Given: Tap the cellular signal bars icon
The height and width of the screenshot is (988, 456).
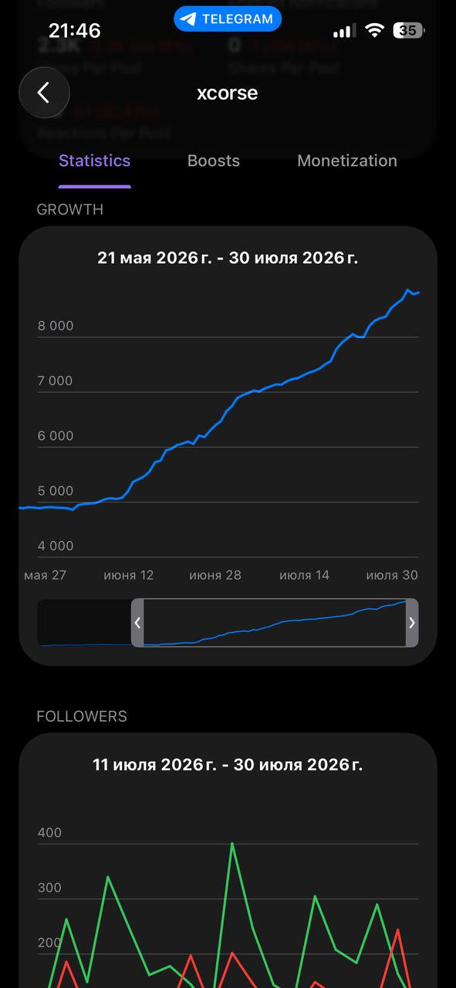Looking at the screenshot, I should coord(345,31).
